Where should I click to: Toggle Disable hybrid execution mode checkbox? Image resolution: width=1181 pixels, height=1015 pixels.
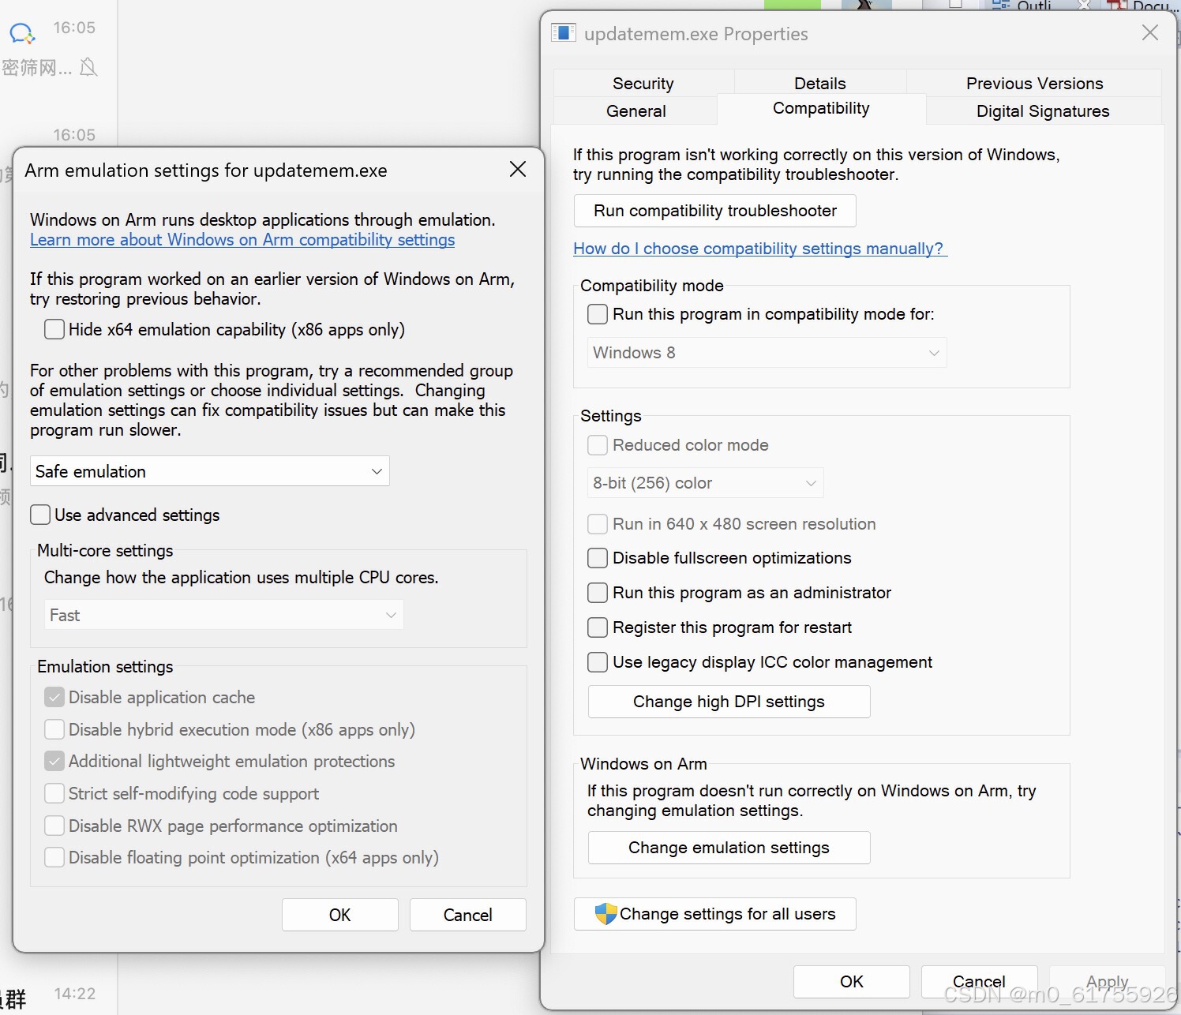pos(54,729)
